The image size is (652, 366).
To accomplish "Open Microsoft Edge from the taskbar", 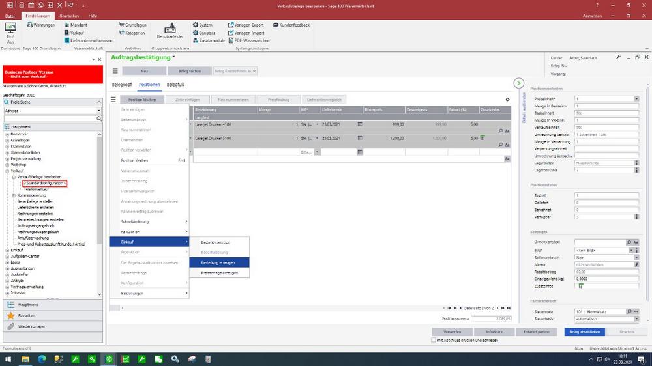I will (42, 359).
